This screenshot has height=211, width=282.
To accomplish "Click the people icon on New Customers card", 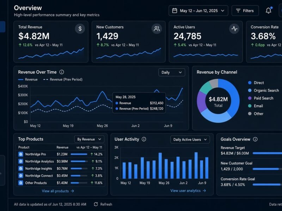I will (x=157, y=29).
